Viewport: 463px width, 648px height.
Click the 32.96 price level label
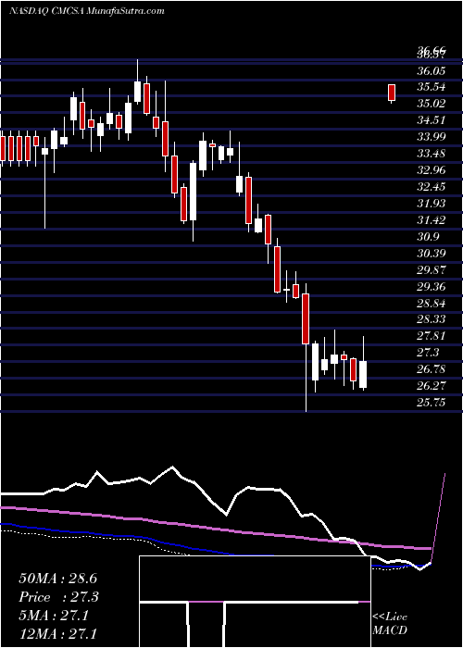pos(432,169)
